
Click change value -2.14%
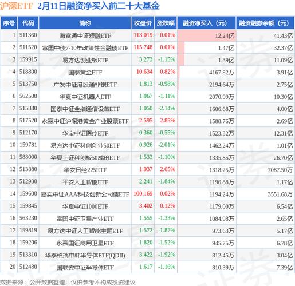(x=167, y=109)
